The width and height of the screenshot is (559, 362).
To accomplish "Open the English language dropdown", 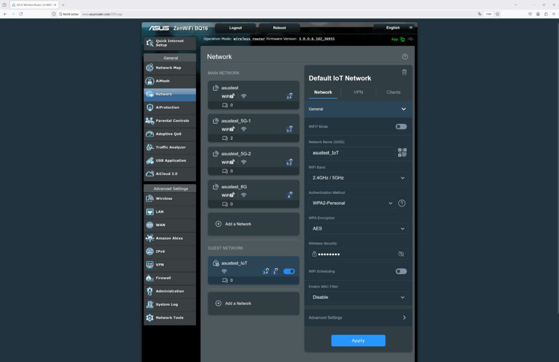I will [x=394, y=28].
